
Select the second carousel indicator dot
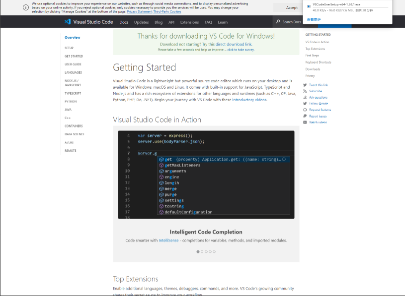tap(202, 251)
